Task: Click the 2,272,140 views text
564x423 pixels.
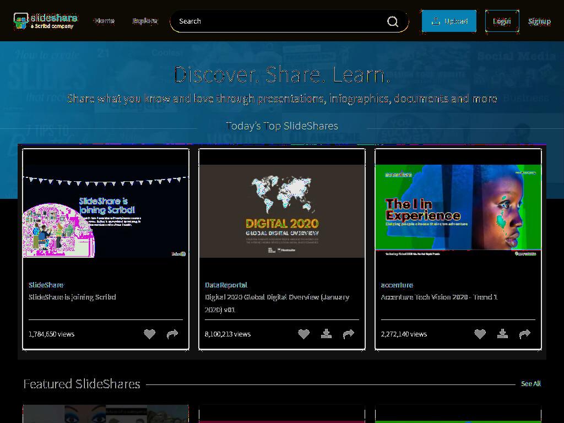Action: click(404, 334)
